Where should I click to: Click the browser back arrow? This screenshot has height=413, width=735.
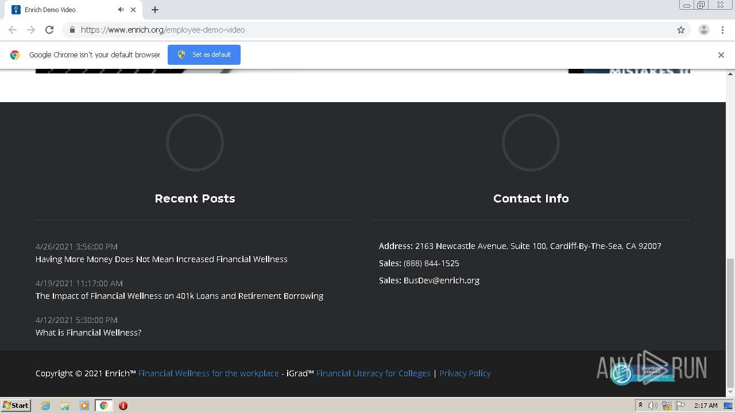coord(13,30)
